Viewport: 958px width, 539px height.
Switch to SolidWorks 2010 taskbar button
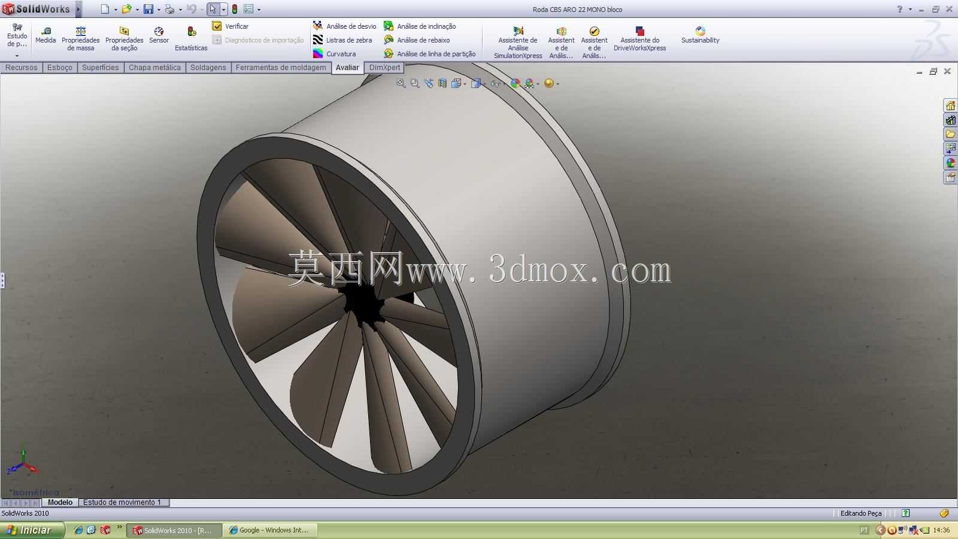(173, 530)
